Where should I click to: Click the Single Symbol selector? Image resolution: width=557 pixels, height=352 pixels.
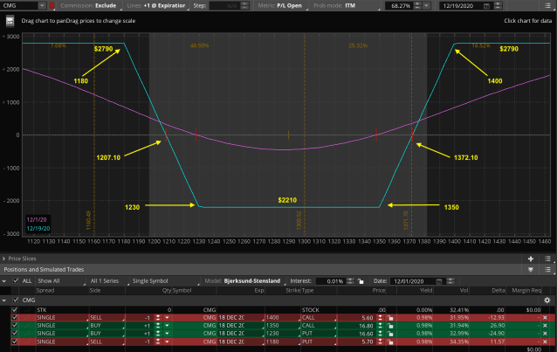(x=153, y=280)
